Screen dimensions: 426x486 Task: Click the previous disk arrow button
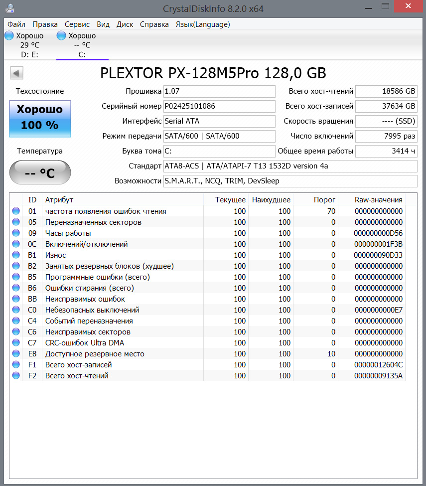tap(16, 73)
